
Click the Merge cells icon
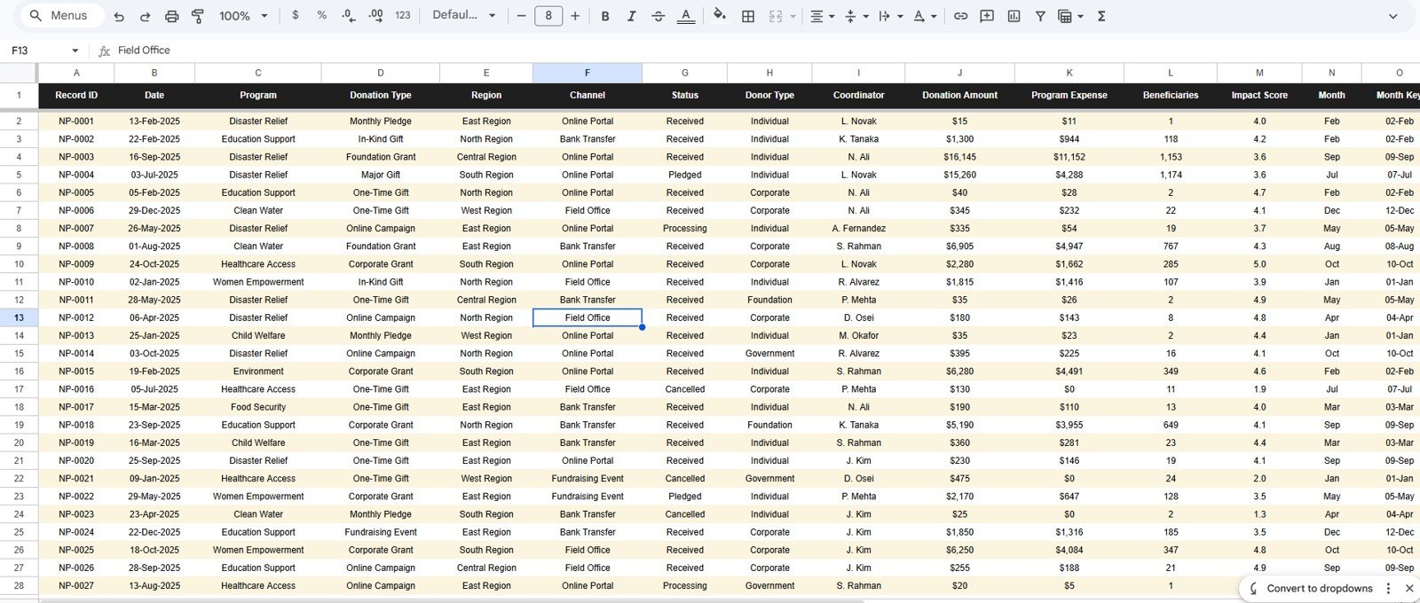(776, 16)
